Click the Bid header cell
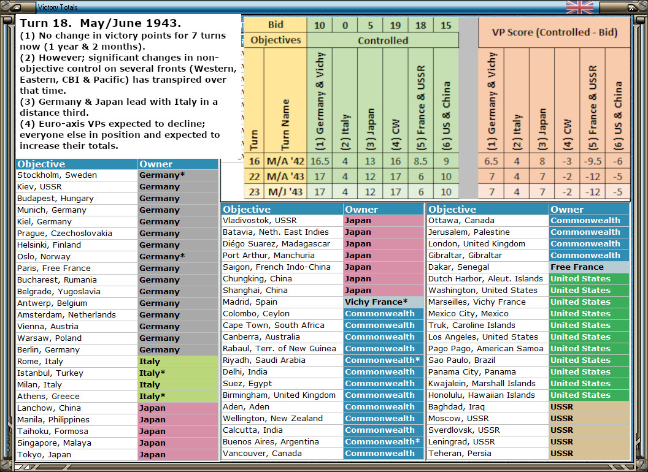 (x=276, y=25)
